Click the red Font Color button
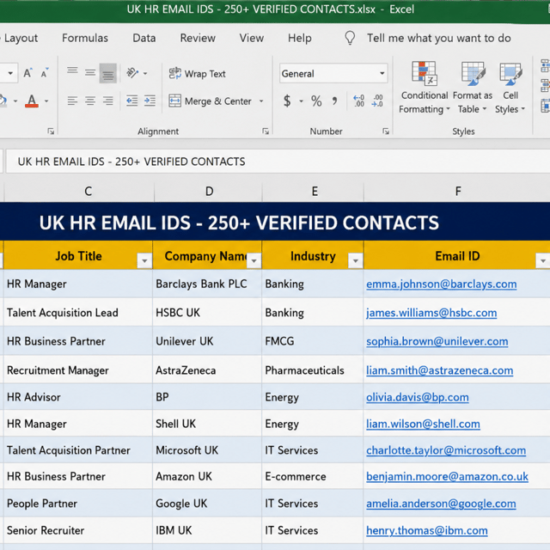 click(x=32, y=101)
